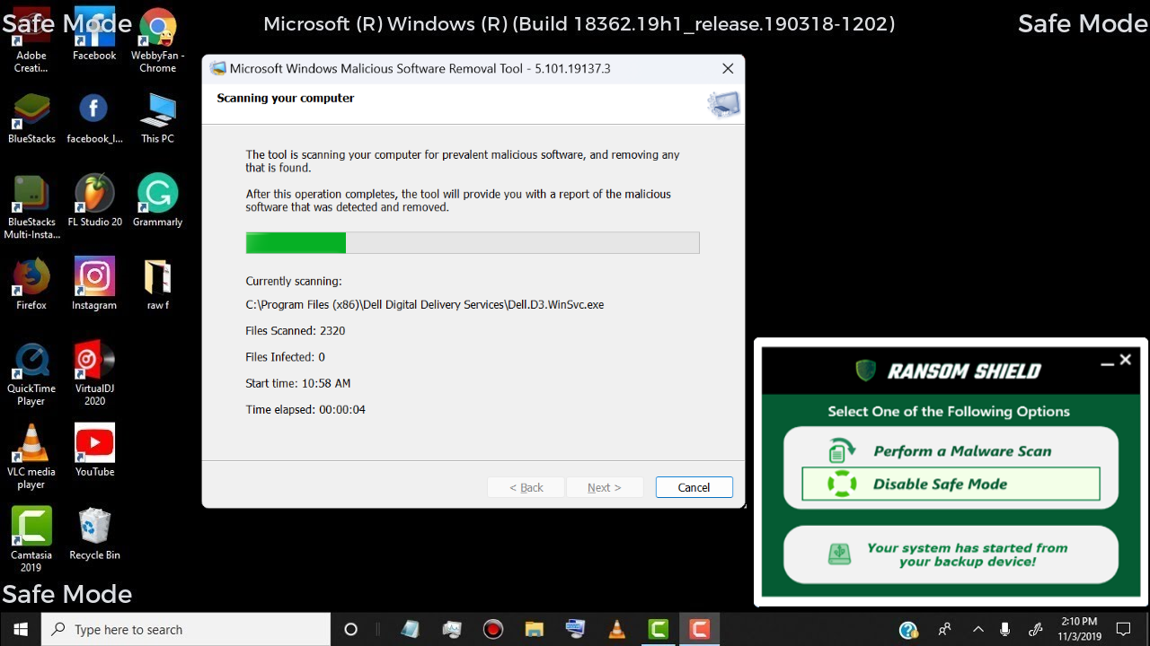Image resolution: width=1150 pixels, height=646 pixels.
Task: Cancel the Malicious Software Removal Tool scan
Action: [x=693, y=486]
